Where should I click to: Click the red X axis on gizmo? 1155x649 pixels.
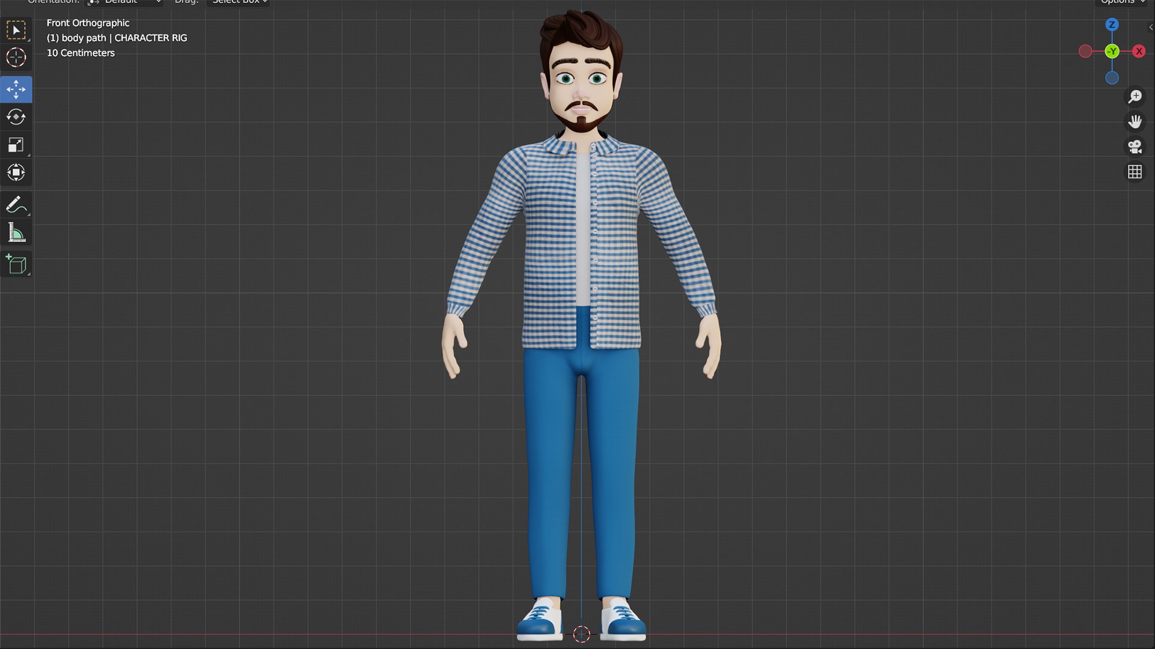(1139, 51)
